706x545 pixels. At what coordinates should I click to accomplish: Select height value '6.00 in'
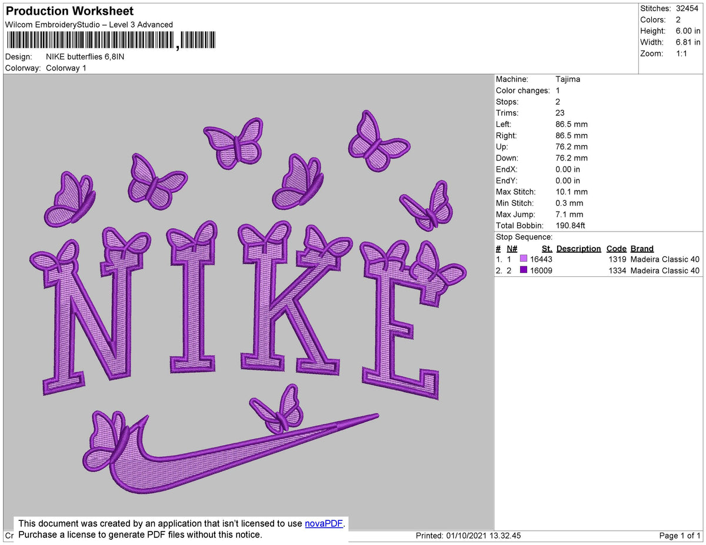click(688, 31)
